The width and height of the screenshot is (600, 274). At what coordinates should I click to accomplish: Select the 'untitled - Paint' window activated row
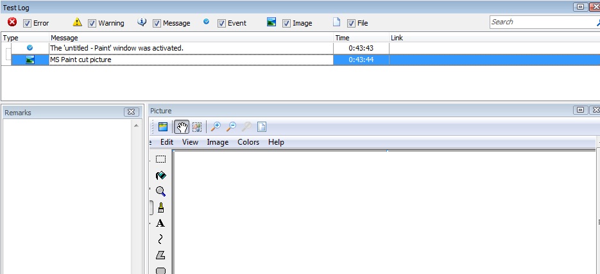[191, 48]
